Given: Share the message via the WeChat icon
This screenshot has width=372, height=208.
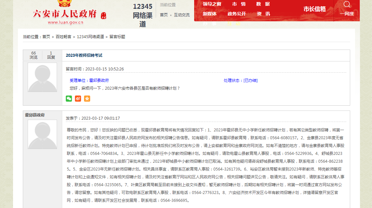Looking at the screenshot, I should [x=69, y=98].
